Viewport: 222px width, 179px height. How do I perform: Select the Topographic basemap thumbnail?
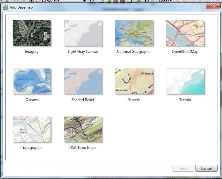32,129
